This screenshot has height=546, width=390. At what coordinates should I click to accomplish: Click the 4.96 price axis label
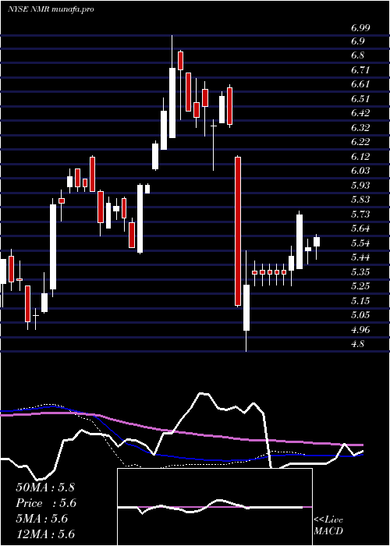pos(360,330)
